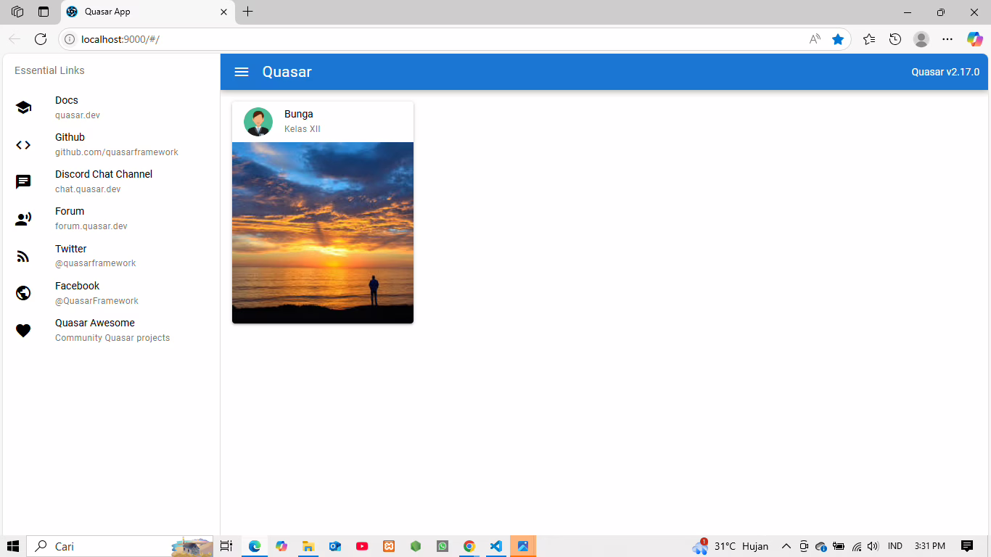Open the Favorites list icon
Image resolution: width=991 pixels, height=557 pixels.
pos(869,39)
